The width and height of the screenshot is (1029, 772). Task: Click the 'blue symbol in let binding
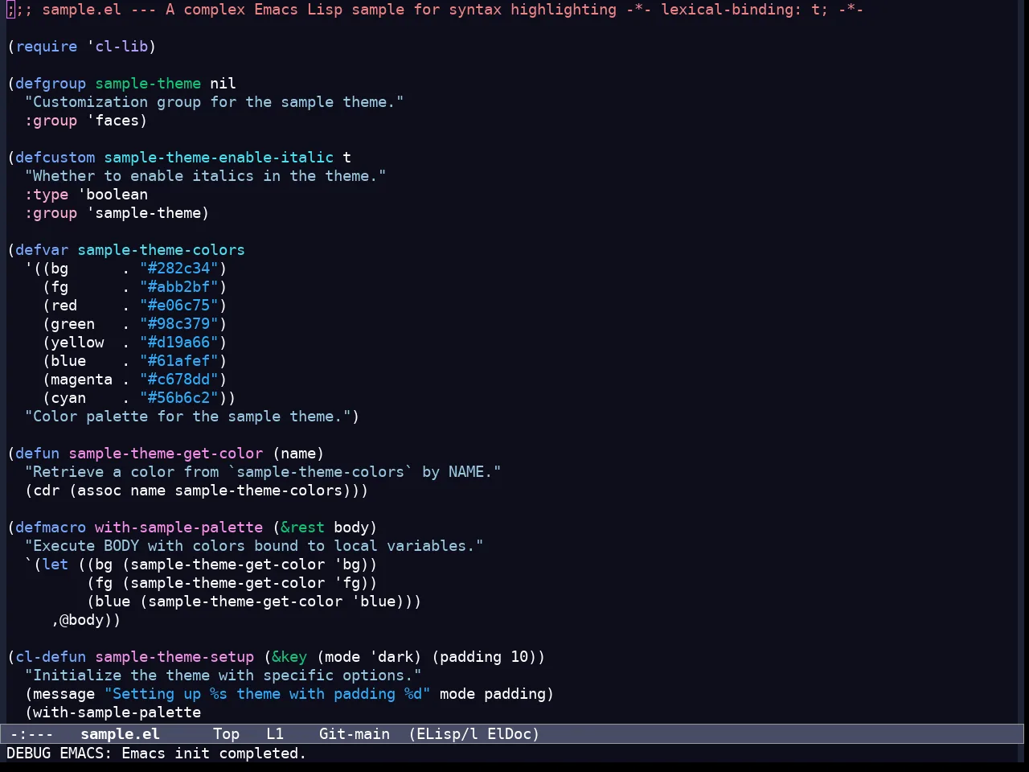pyautogui.click(x=374, y=601)
